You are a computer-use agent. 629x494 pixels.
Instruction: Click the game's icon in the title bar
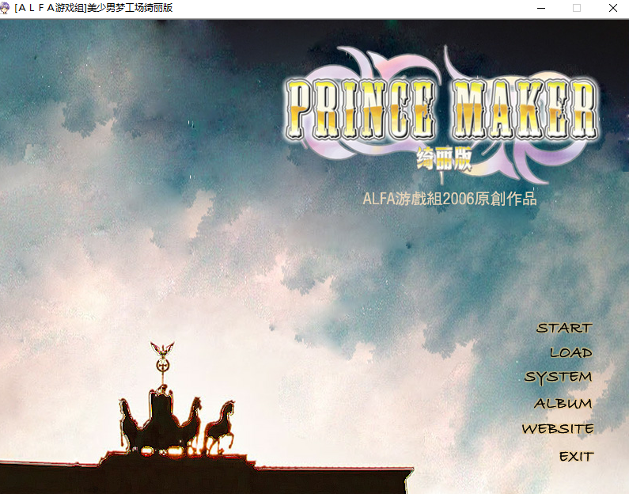[x=6, y=8]
